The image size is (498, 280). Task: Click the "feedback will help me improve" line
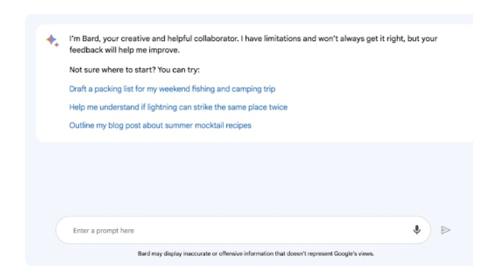coord(124,51)
